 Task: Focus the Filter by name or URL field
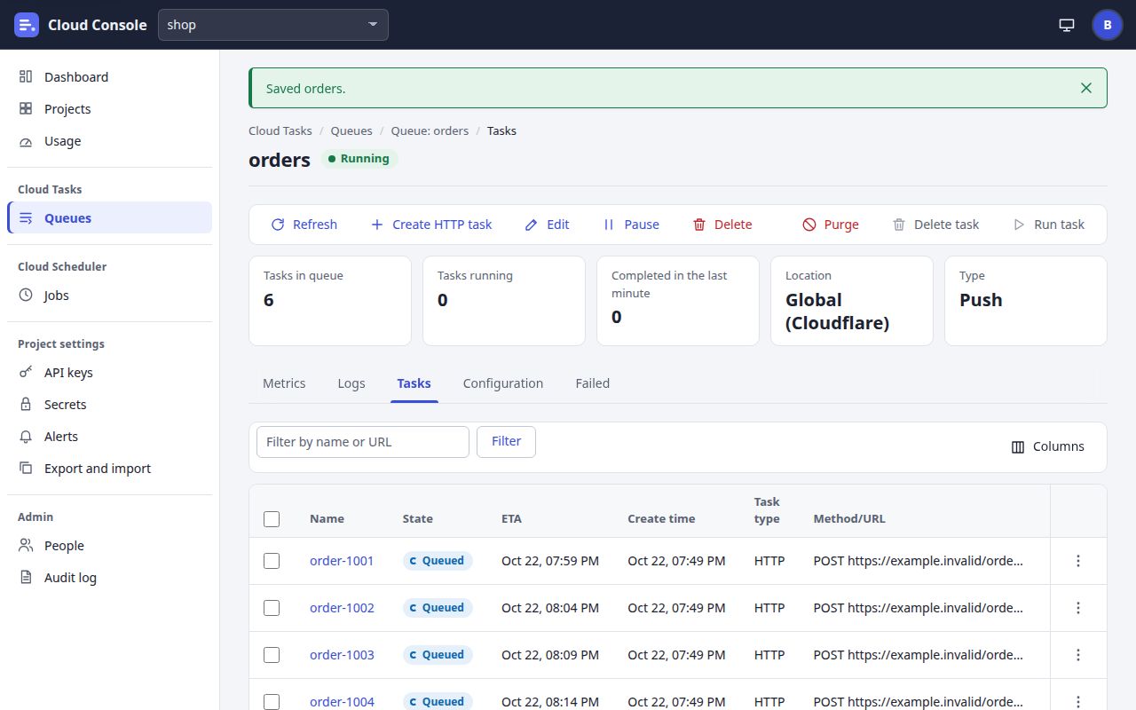(363, 442)
